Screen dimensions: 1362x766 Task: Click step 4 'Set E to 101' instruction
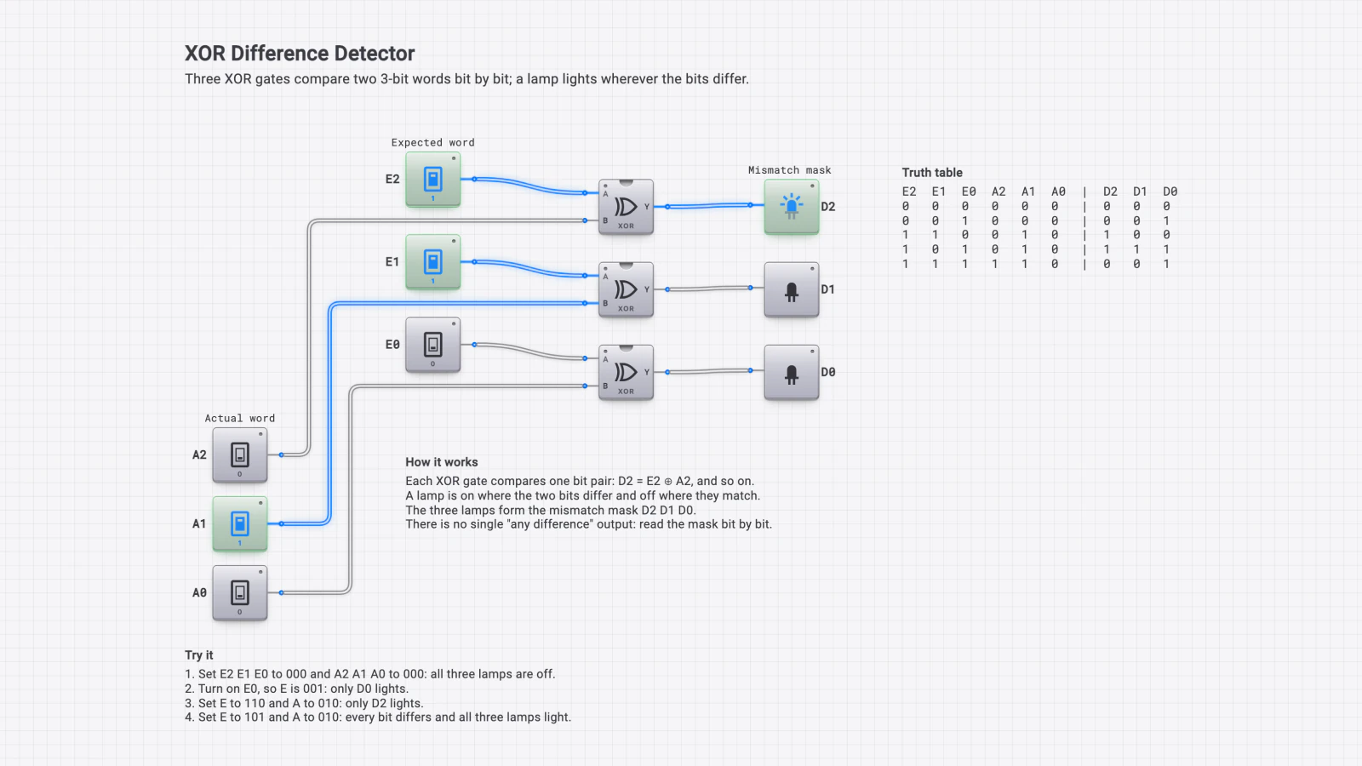[x=378, y=717]
